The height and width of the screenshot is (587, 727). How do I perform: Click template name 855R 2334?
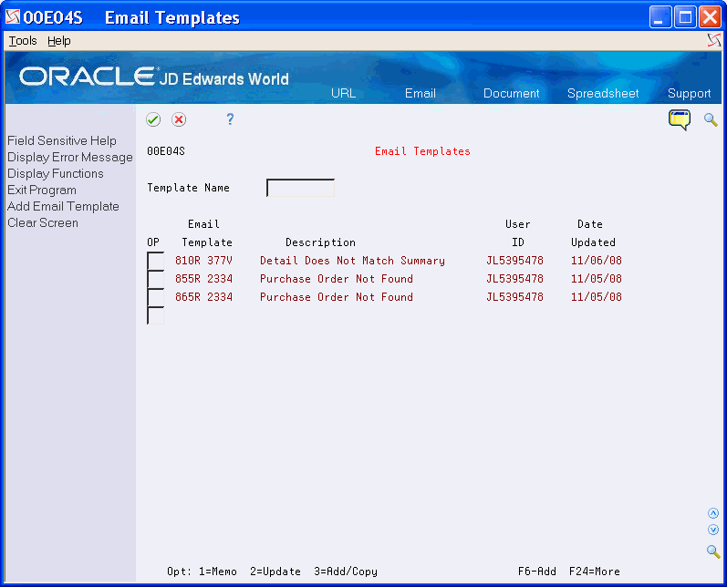[x=203, y=279]
